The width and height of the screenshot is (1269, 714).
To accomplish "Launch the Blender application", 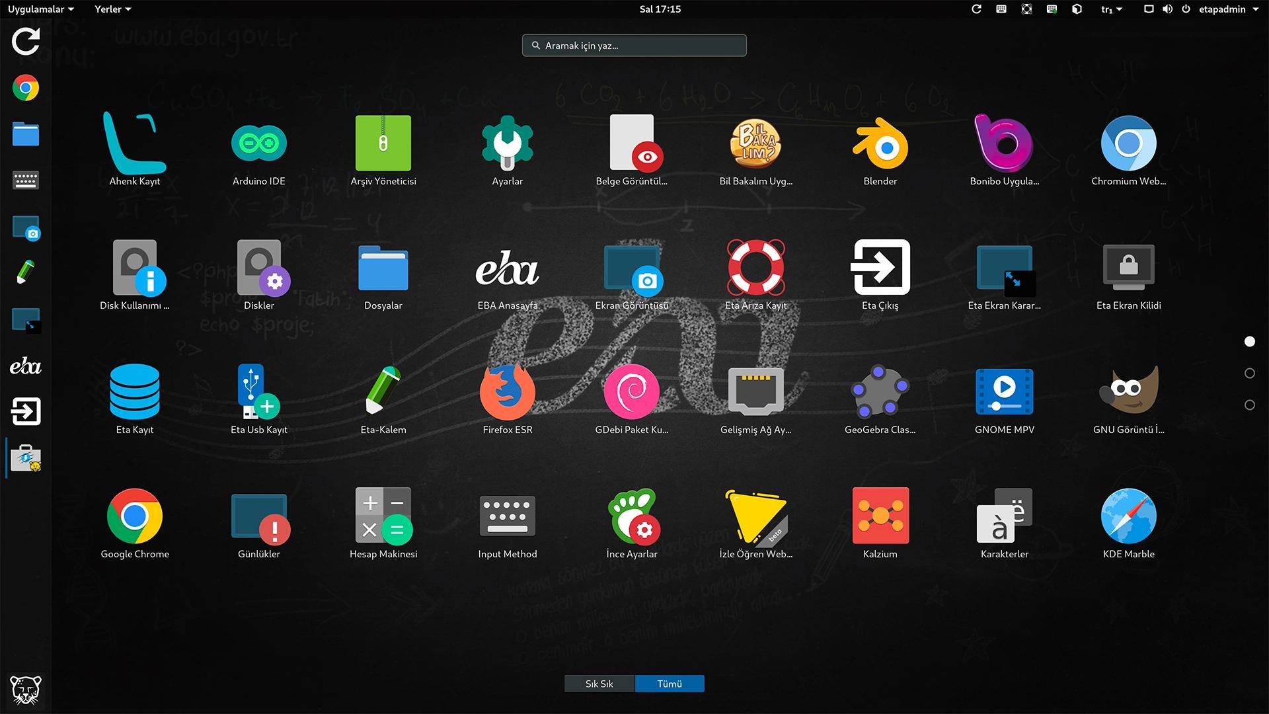I will tap(880, 144).
